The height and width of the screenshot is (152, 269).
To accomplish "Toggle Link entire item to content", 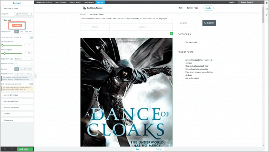I will click(x=31, y=84).
